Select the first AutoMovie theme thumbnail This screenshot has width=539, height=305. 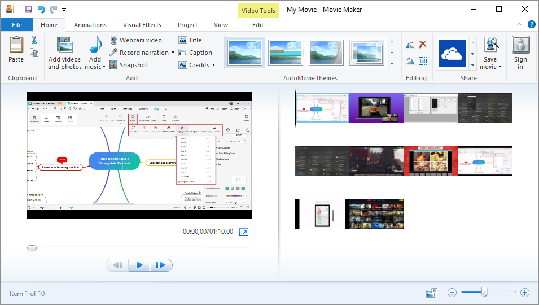point(245,53)
